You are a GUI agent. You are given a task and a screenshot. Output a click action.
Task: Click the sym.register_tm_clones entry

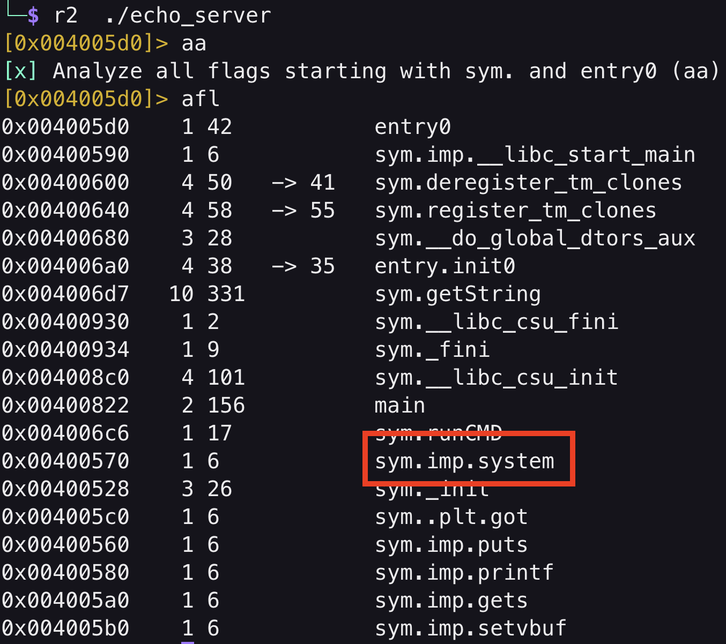click(515, 211)
